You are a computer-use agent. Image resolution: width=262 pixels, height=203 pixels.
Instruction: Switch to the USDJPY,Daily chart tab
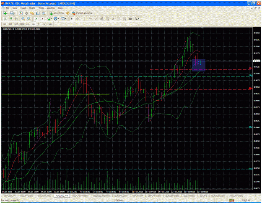click(26, 196)
